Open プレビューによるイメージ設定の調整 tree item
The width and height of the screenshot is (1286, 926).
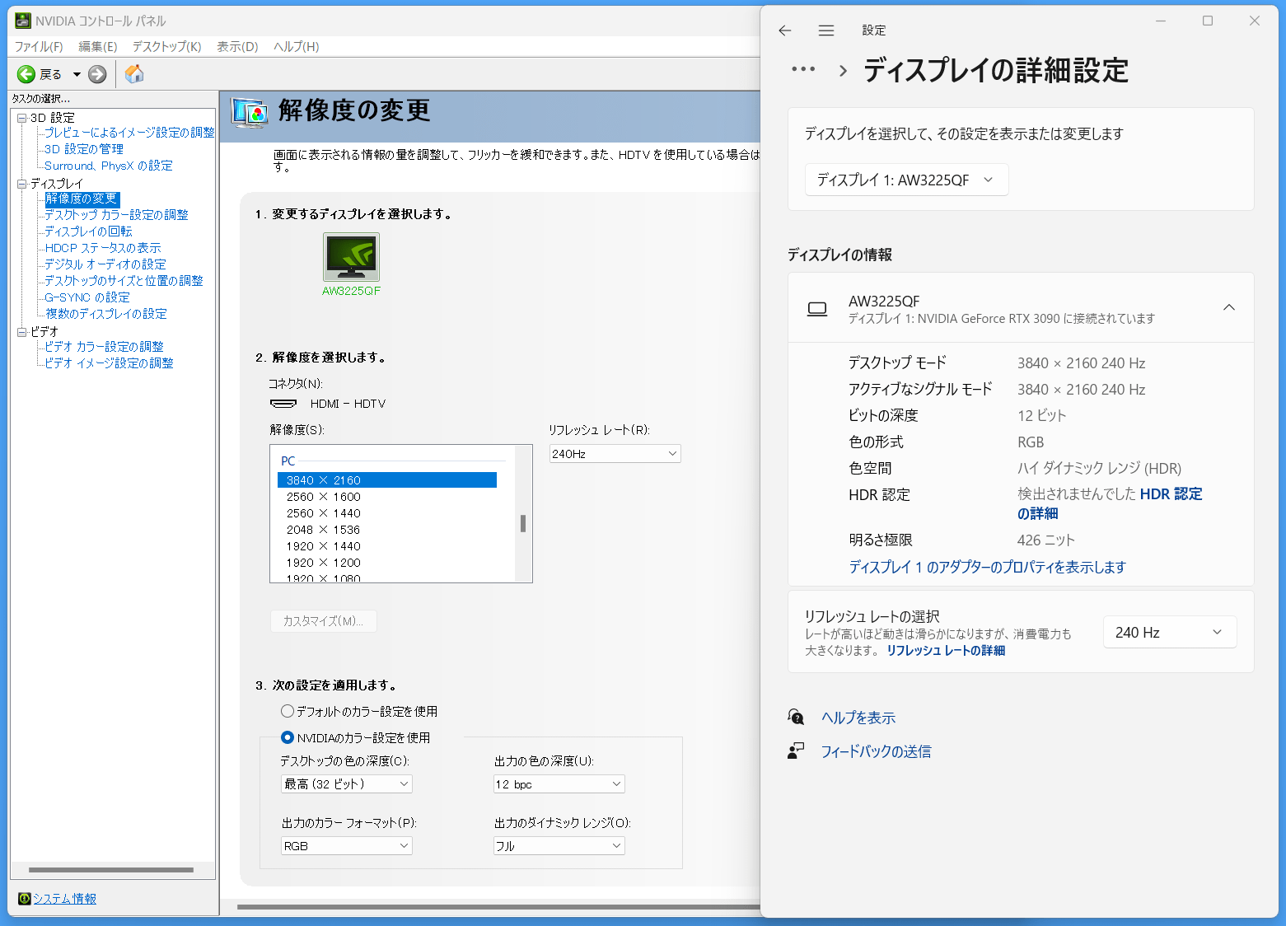tap(129, 133)
